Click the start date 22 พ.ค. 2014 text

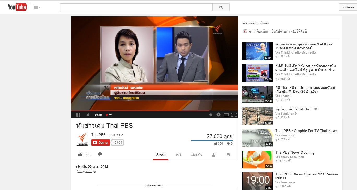click(92, 167)
